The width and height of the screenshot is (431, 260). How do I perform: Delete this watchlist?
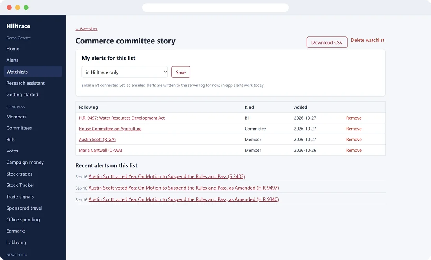click(x=368, y=40)
